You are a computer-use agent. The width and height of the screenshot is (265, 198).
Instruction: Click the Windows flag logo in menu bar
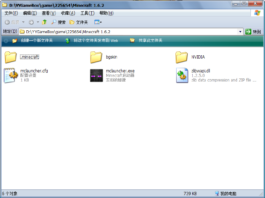click(257, 13)
